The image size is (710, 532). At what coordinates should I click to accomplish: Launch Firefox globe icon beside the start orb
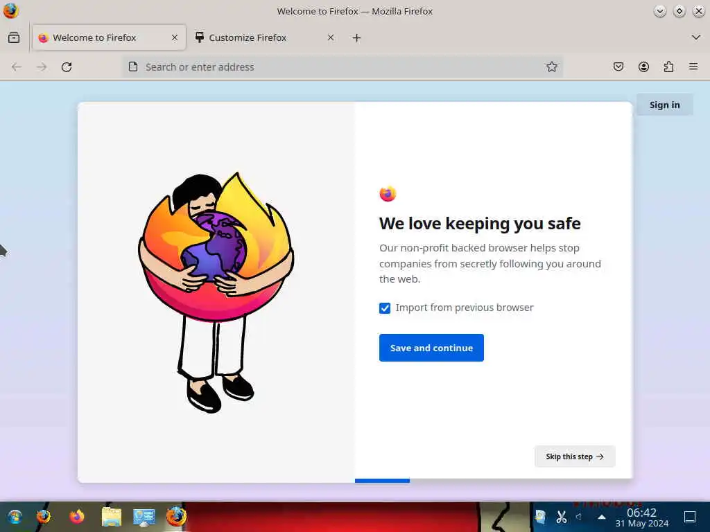(44, 517)
